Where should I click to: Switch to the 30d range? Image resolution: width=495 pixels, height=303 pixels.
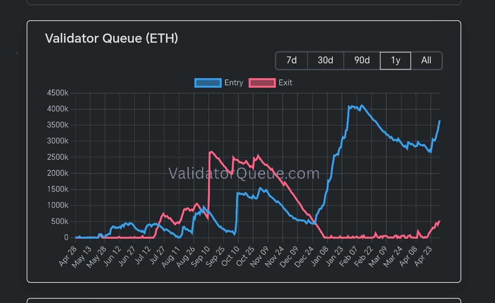pos(325,61)
